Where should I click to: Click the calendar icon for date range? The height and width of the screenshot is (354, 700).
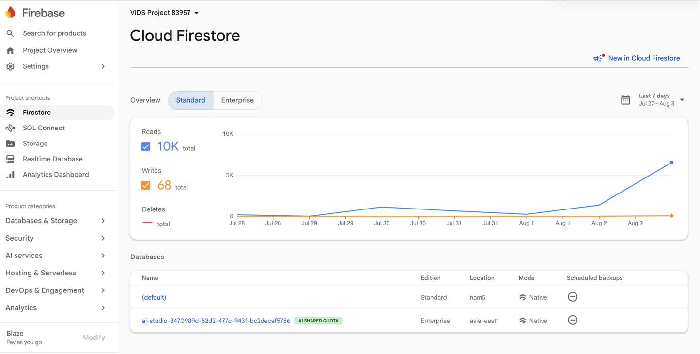pyautogui.click(x=625, y=100)
